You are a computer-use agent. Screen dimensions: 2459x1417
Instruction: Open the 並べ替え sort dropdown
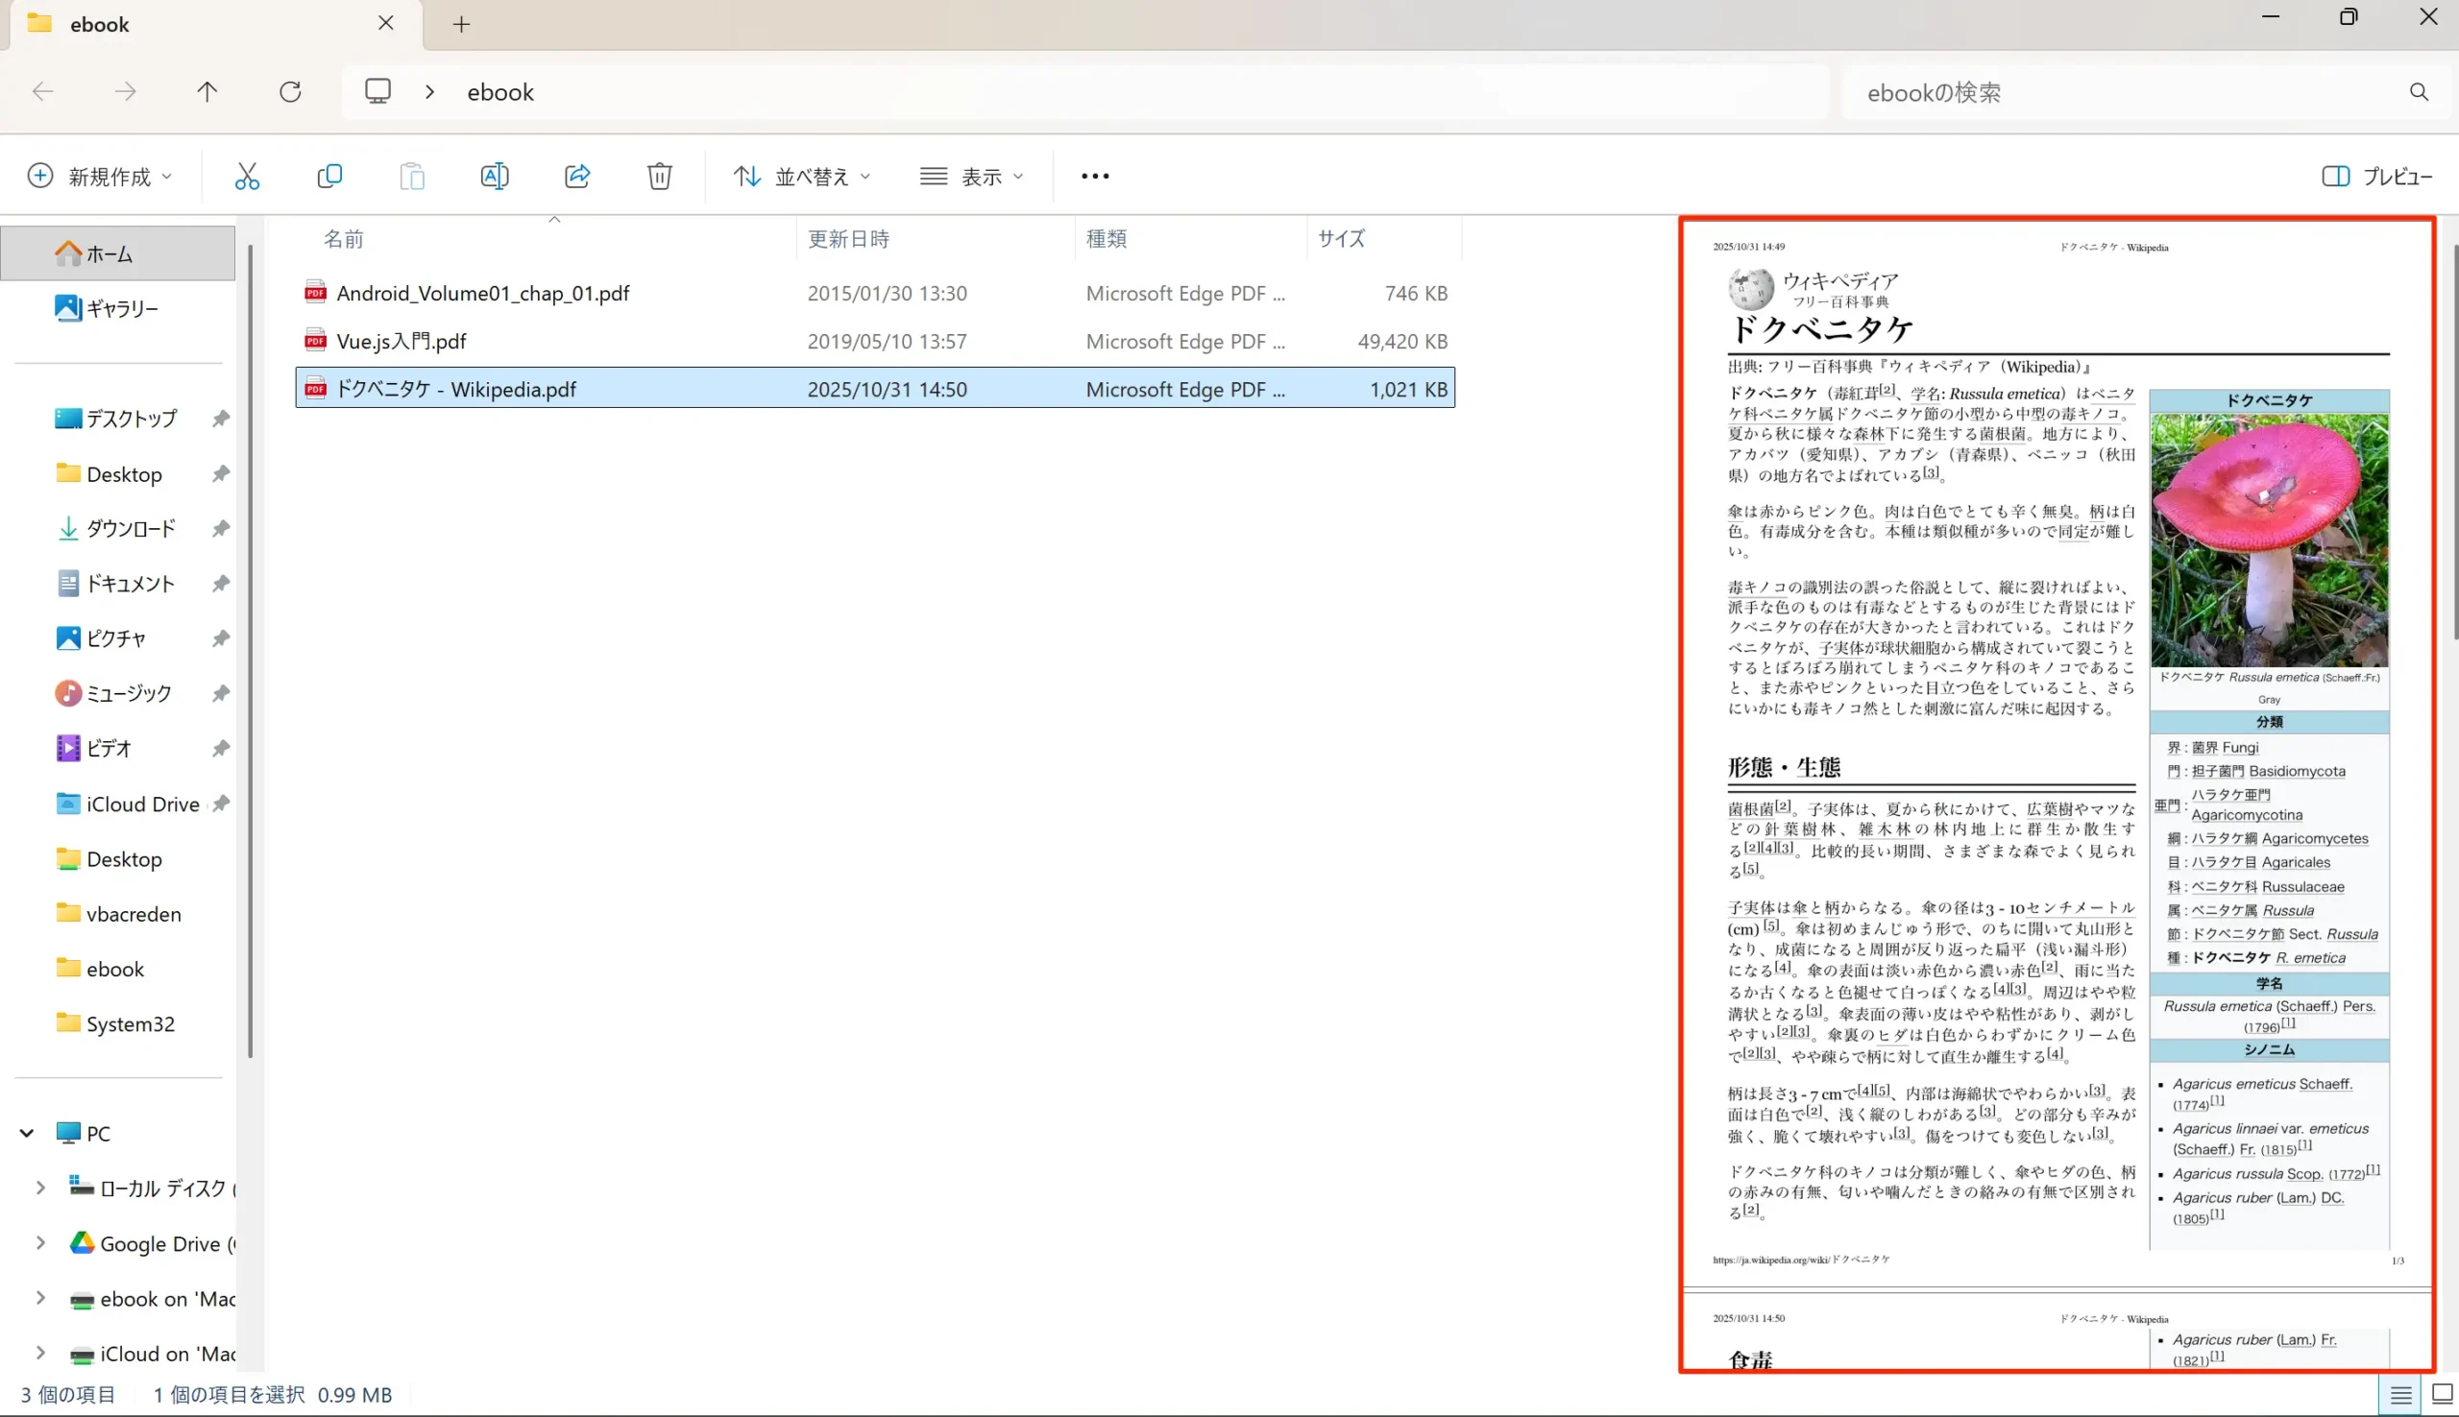801,176
